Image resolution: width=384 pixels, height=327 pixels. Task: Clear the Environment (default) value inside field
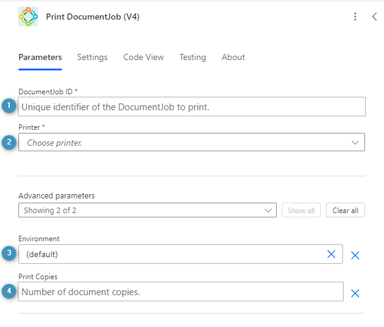click(x=331, y=254)
